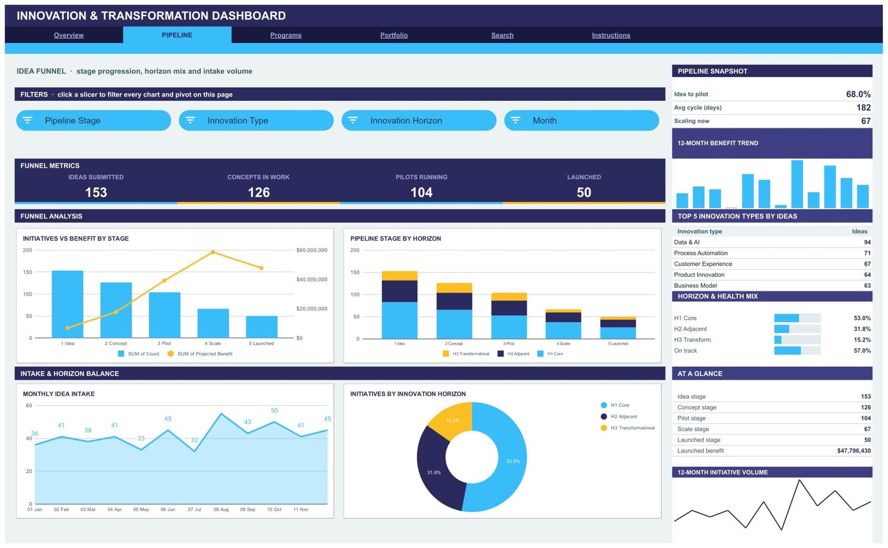The height and width of the screenshot is (548, 888).
Task: Click the 12-Month Initiative Volume sparkline
Action: [772, 505]
